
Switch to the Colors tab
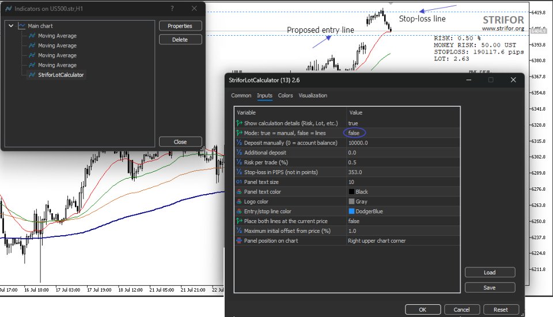click(x=285, y=95)
